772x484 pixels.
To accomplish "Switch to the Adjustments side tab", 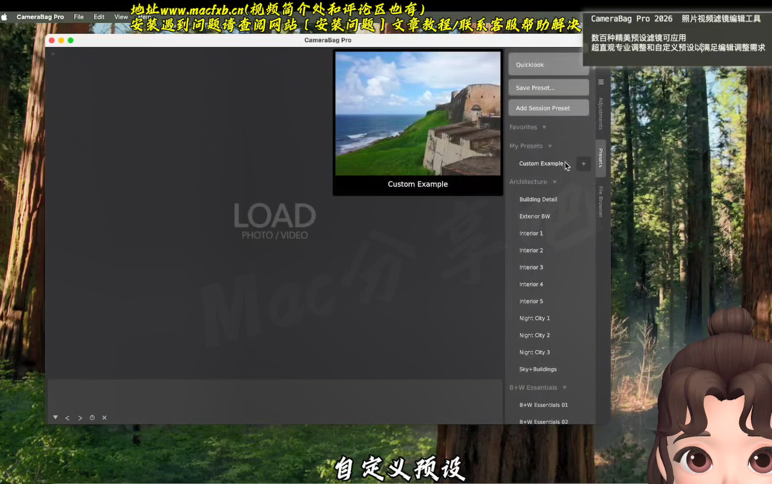I will pos(601,113).
